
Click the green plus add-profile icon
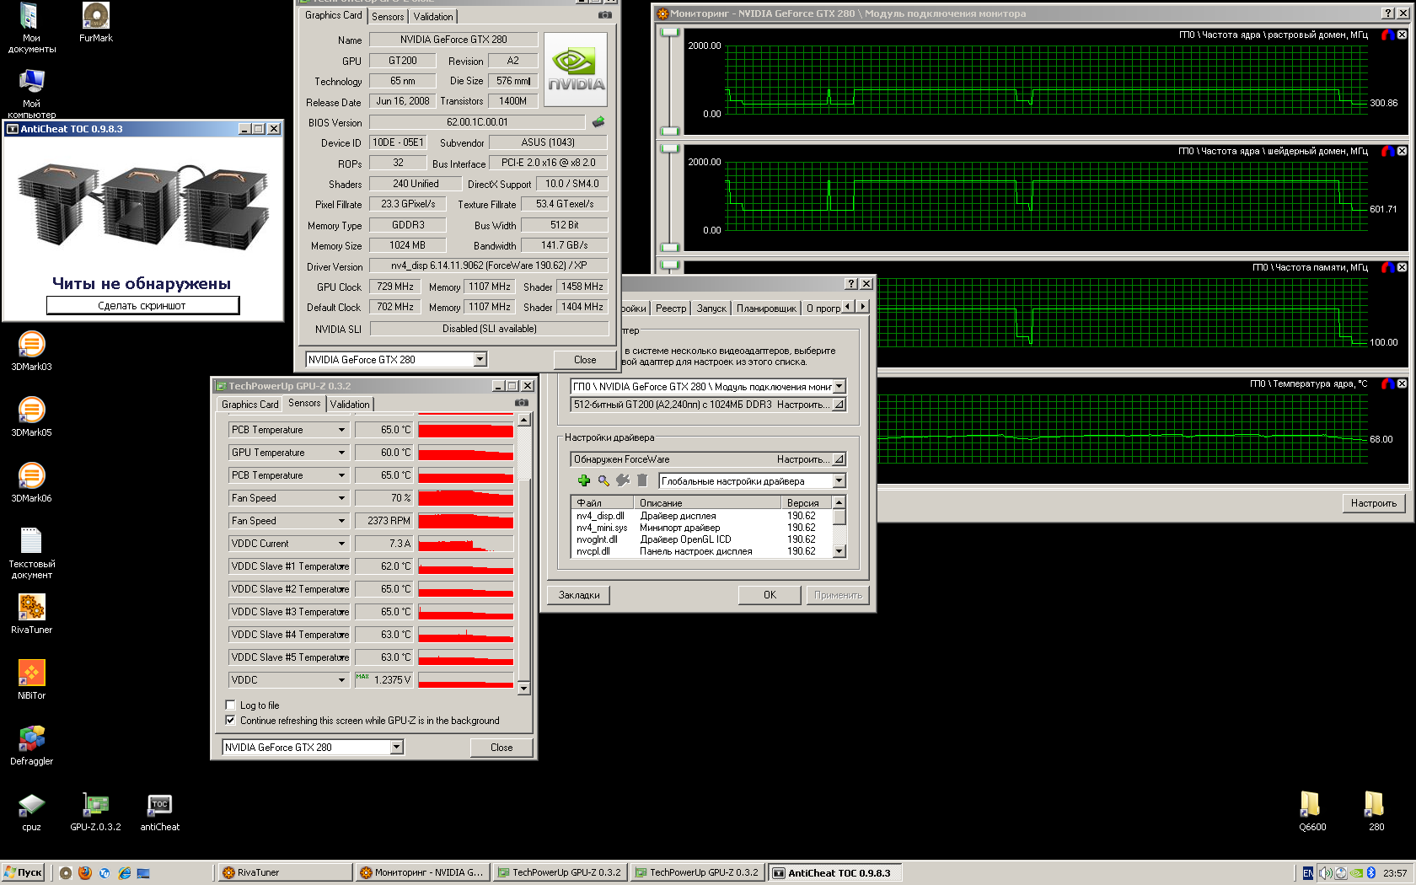click(583, 480)
